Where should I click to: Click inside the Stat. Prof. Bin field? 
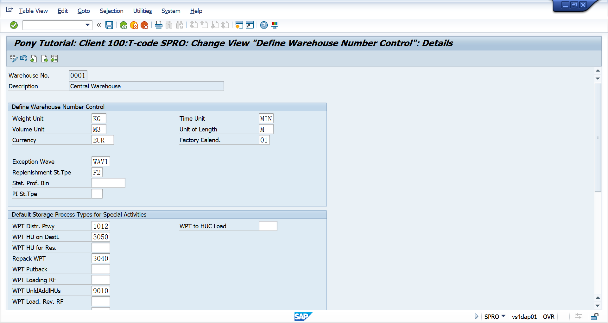(108, 183)
